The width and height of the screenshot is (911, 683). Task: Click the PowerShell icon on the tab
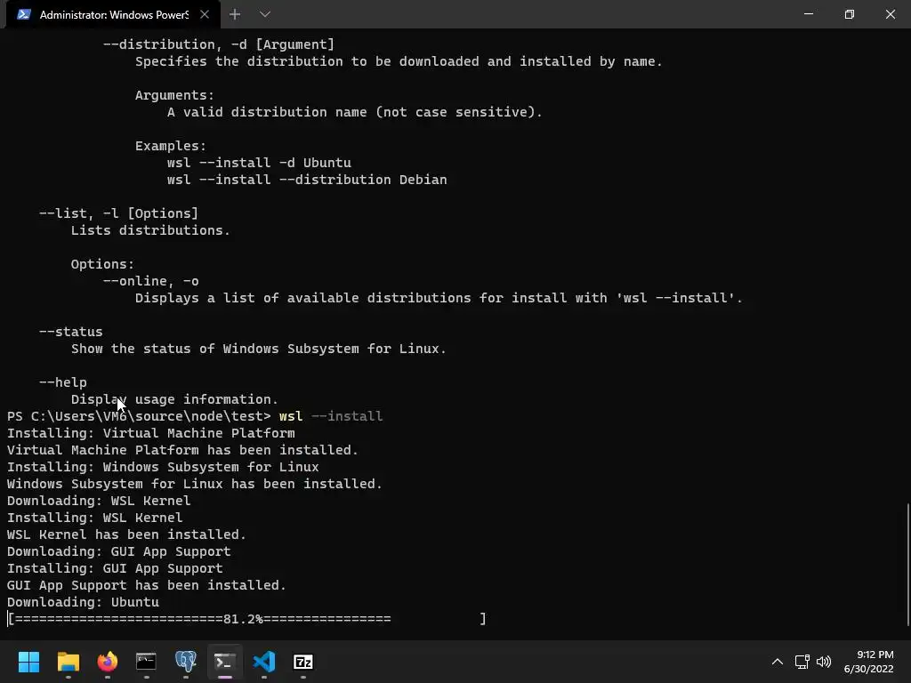24,14
